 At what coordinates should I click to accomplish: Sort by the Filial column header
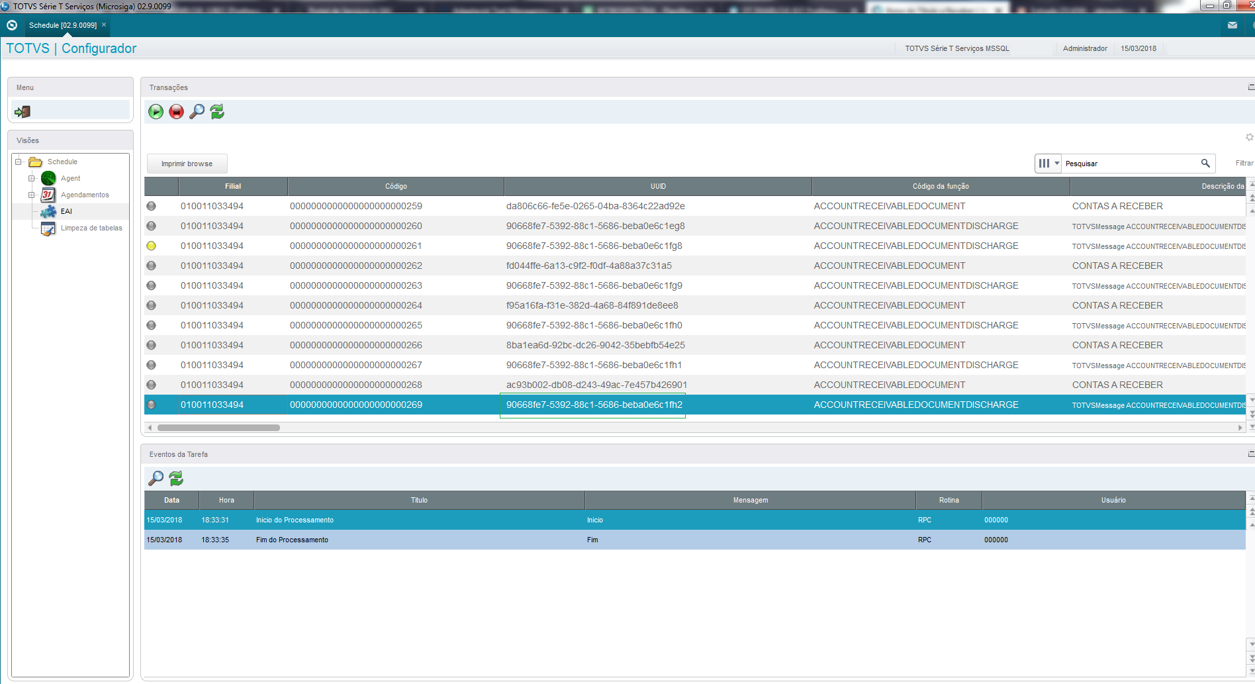233,186
